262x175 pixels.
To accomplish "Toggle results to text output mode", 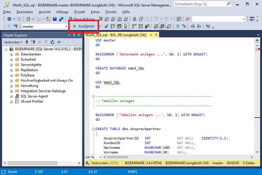I will tap(156, 26).
